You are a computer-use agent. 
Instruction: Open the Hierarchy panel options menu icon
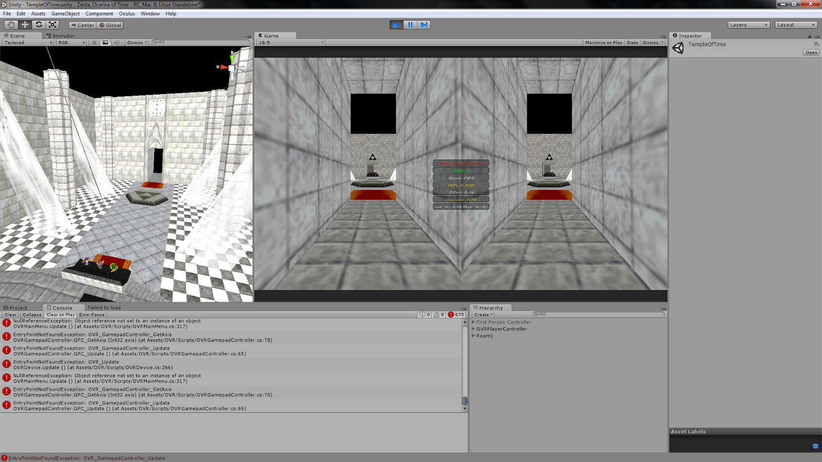click(x=663, y=309)
